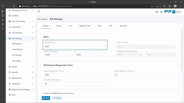The width and height of the screenshot is (184, 103).
Task: Click the page vertical scrollbar
Action: 182,49
